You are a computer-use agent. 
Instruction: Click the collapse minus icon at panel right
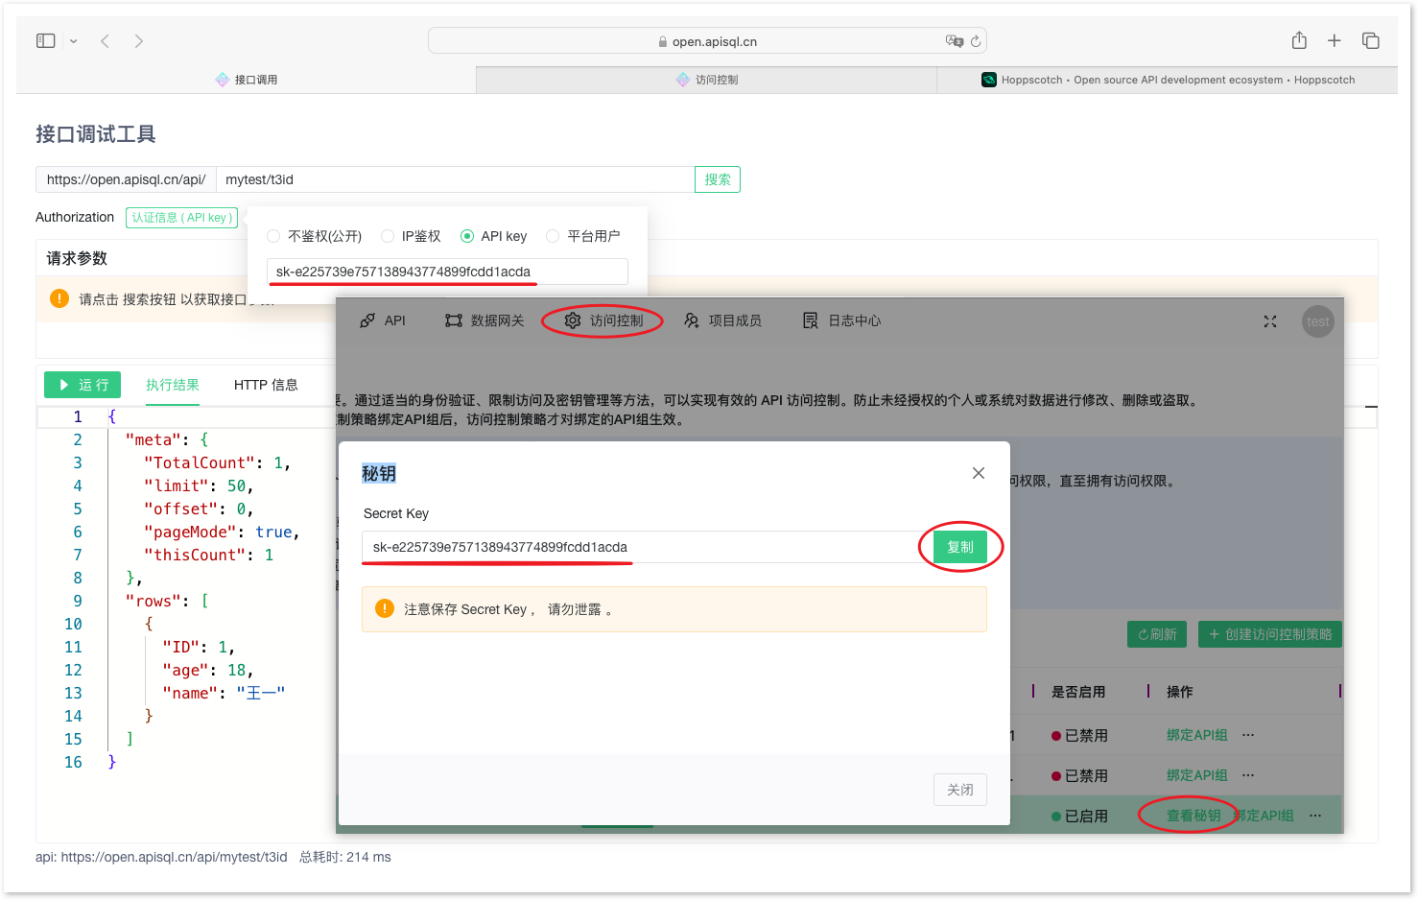tap(1372, 407)
